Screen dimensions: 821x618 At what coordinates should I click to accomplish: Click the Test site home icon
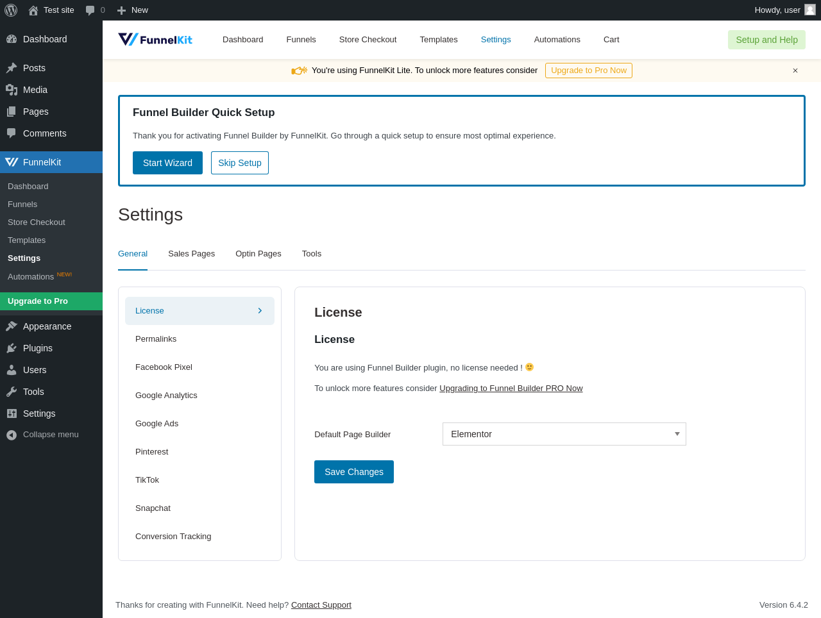33,10
